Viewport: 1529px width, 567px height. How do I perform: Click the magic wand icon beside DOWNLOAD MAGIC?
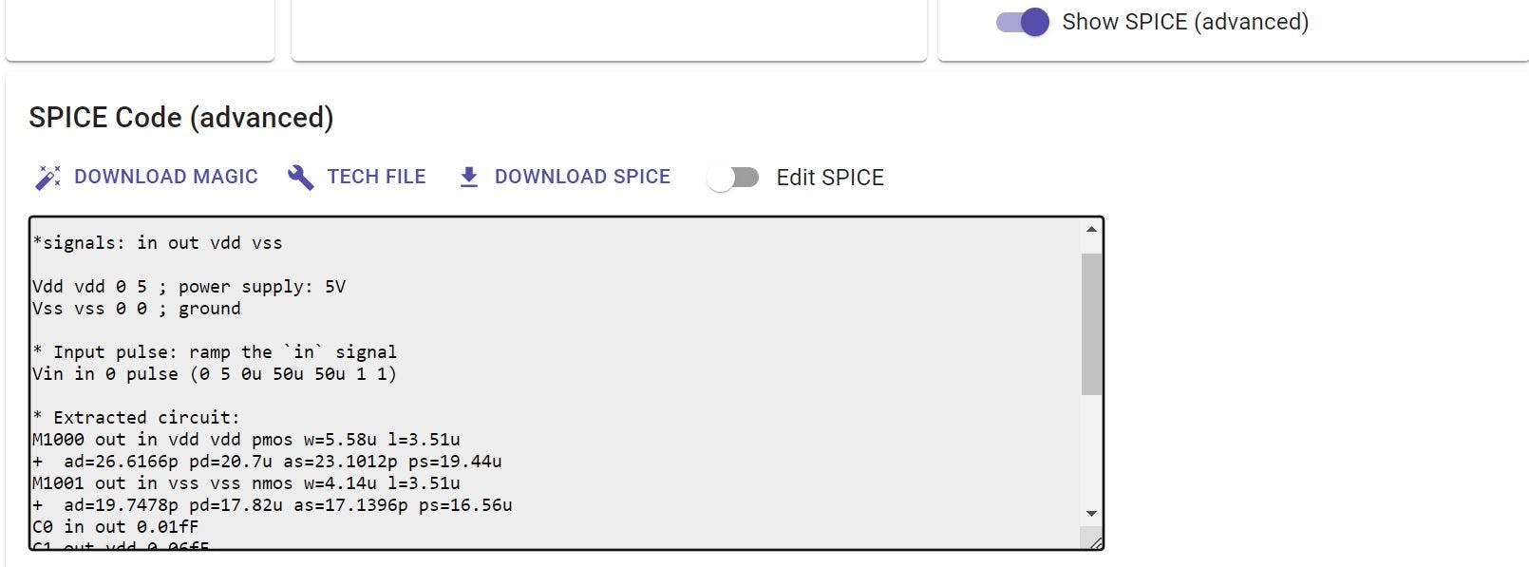click(x=47, y=177)
